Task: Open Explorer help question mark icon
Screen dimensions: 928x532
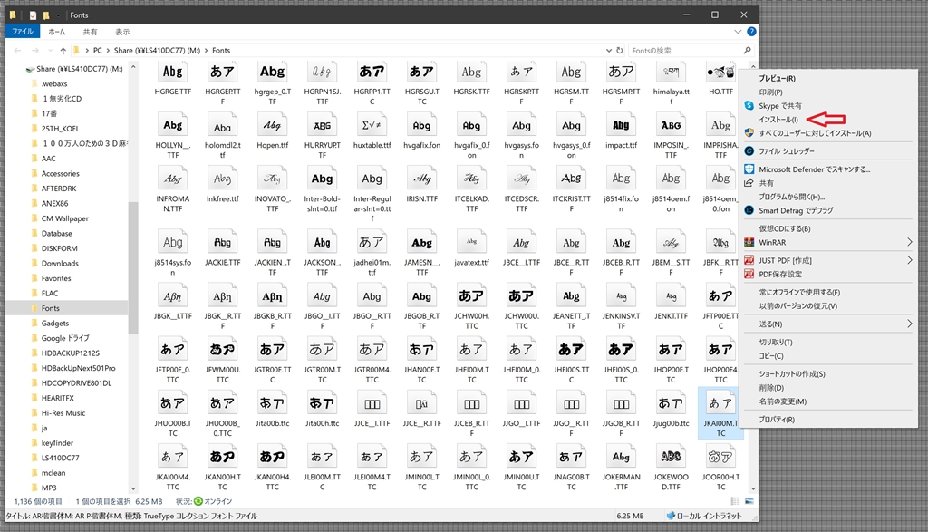Action: coord(751,32)
